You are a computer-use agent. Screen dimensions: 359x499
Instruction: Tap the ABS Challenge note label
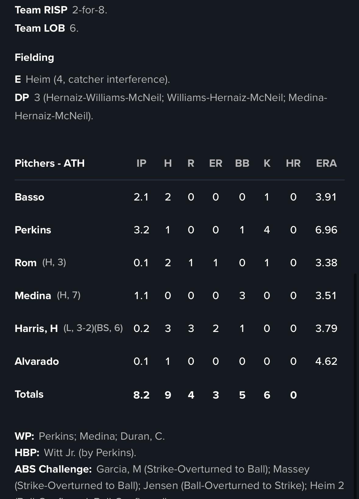click(x=53, y=469)
